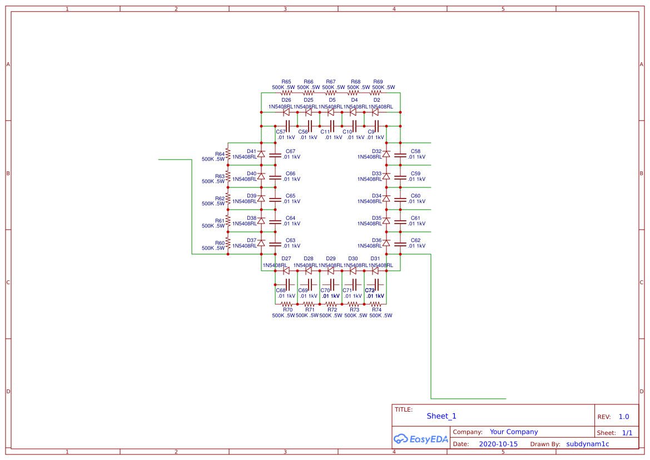The width and height of the screenshot is (650, 460).
Task: Click the Your Company text field
Action: tap(513, 431)
